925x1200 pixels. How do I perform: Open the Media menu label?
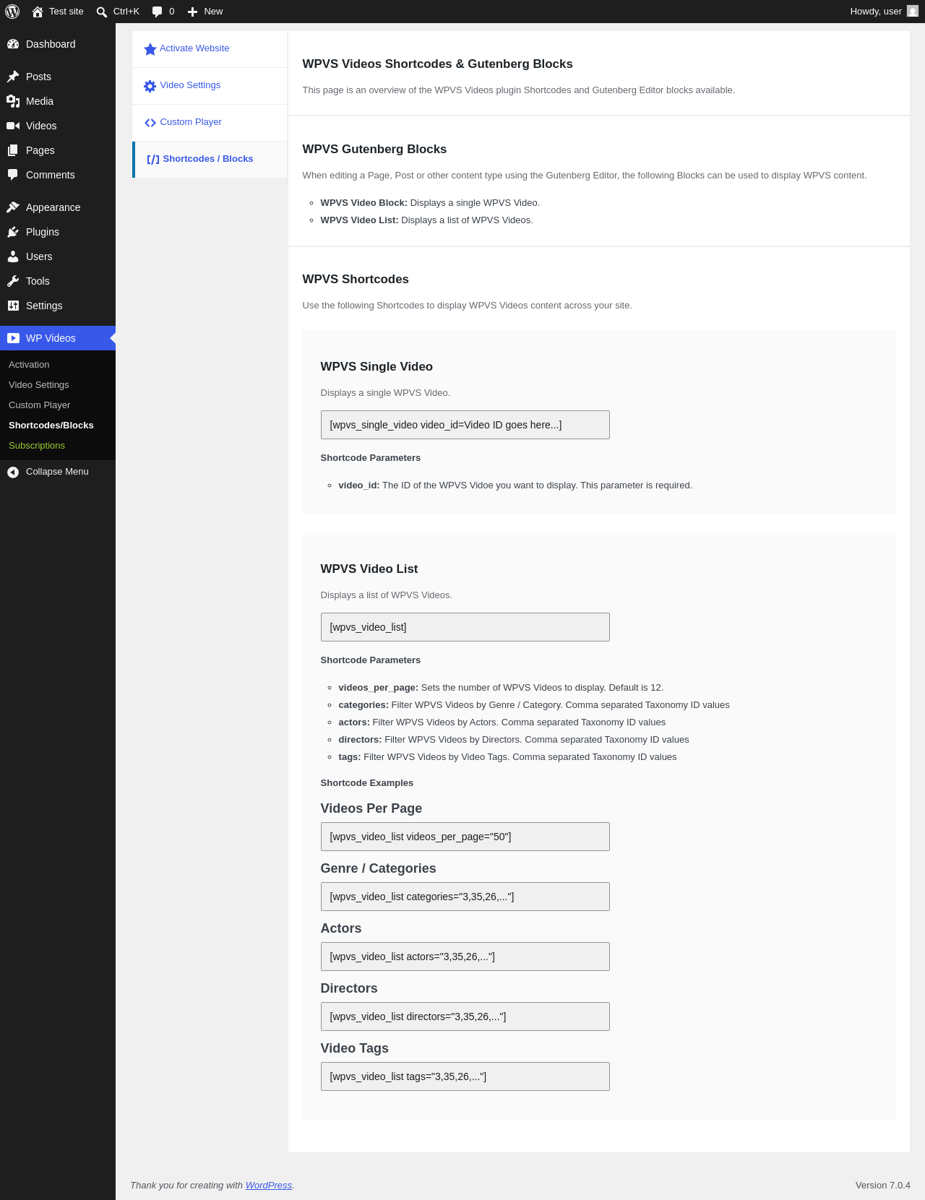click(x=40, y=101)
